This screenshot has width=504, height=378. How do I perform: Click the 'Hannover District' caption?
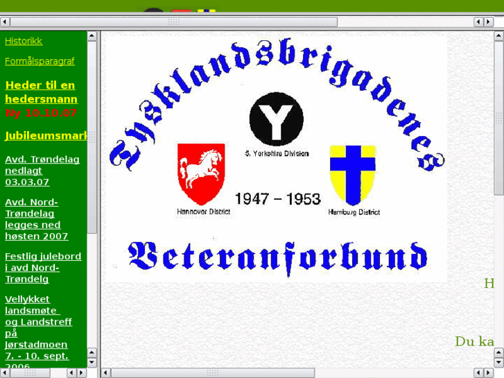click(203, 212)
